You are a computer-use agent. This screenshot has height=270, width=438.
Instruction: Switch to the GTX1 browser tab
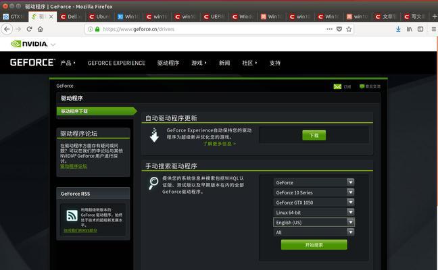tap(13, 17)
